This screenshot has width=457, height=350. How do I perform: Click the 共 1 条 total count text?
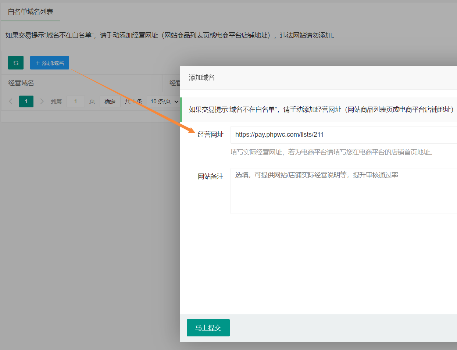(x=133, y=101)
